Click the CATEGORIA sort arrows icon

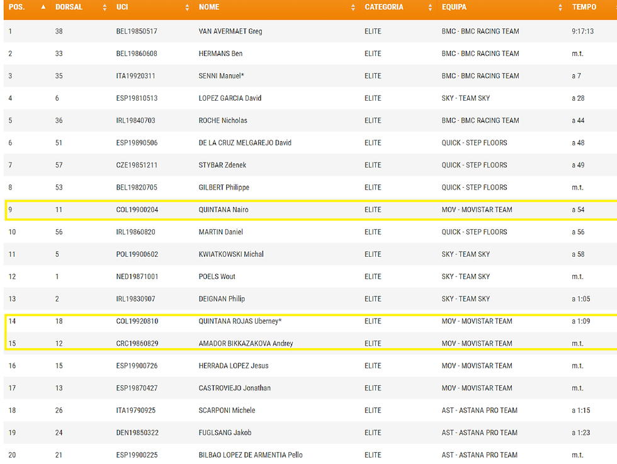coord(430,8)
